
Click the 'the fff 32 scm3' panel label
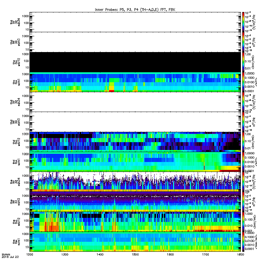click(x=15, y=202)
